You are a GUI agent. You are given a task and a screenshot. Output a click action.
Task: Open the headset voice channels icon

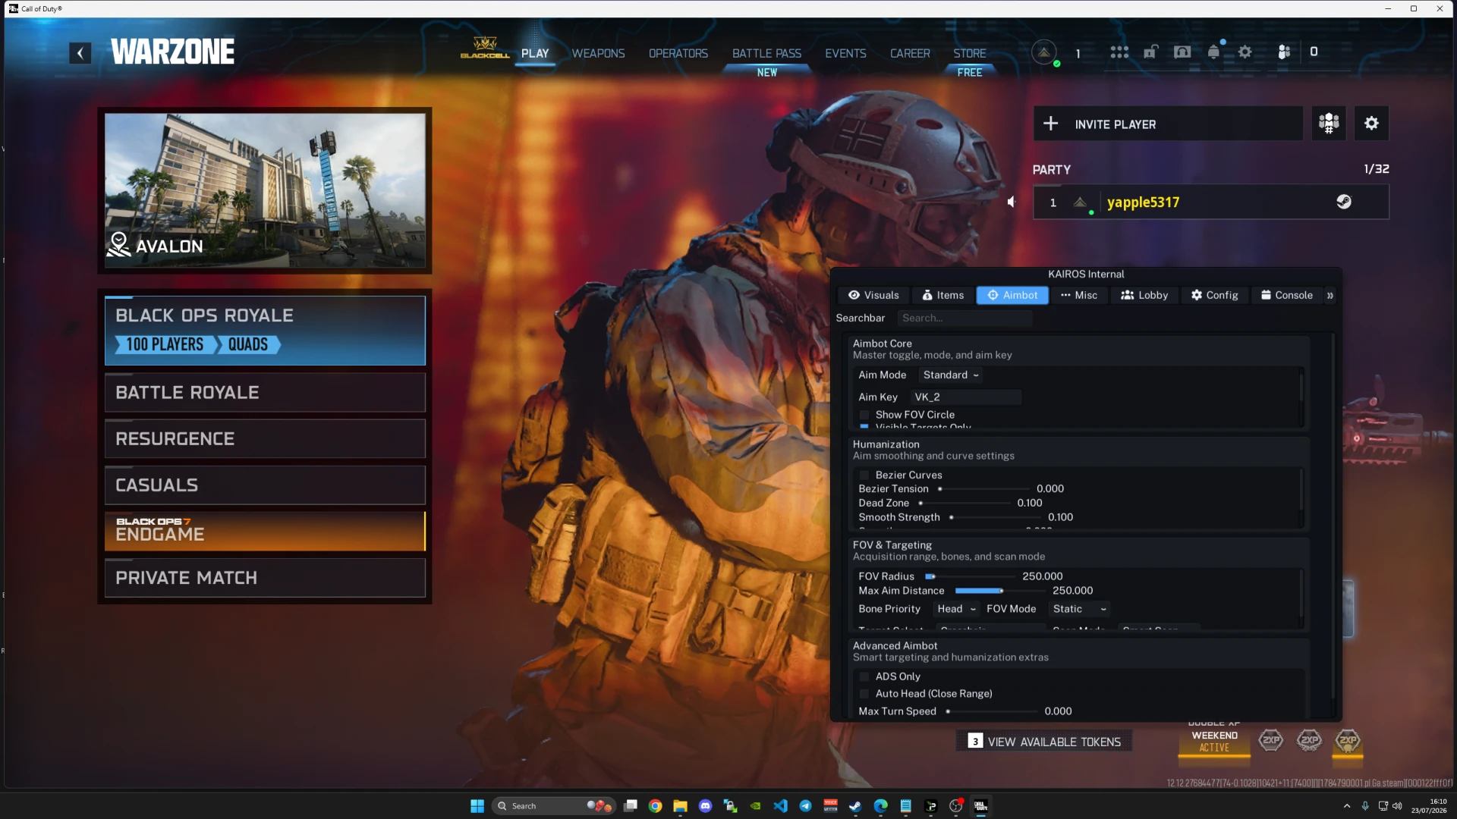point(1182,52)
